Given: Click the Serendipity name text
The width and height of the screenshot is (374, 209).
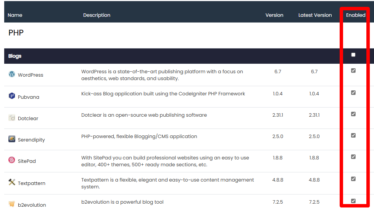Looking at the screenshot, I should click(x=31, y=140).
